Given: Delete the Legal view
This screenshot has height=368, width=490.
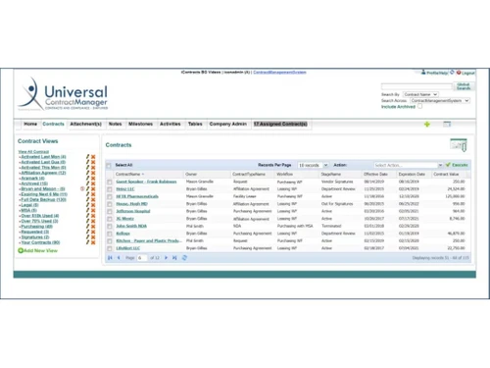Looking at the screenshot, I should (x=93, y=205).
